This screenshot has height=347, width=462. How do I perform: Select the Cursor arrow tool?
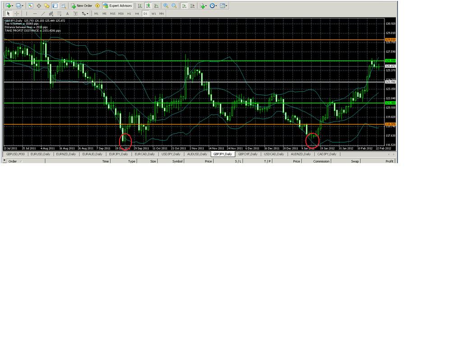(x=8, y=14)
